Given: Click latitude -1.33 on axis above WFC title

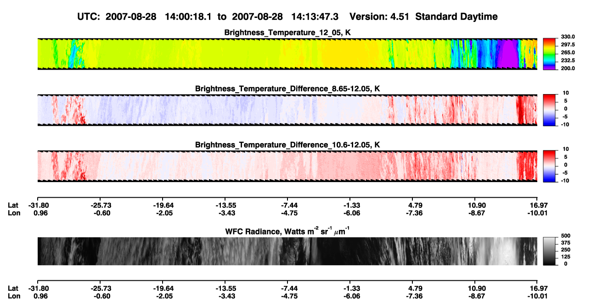Looking at the screenshot, I should click(x=349, y=205).
